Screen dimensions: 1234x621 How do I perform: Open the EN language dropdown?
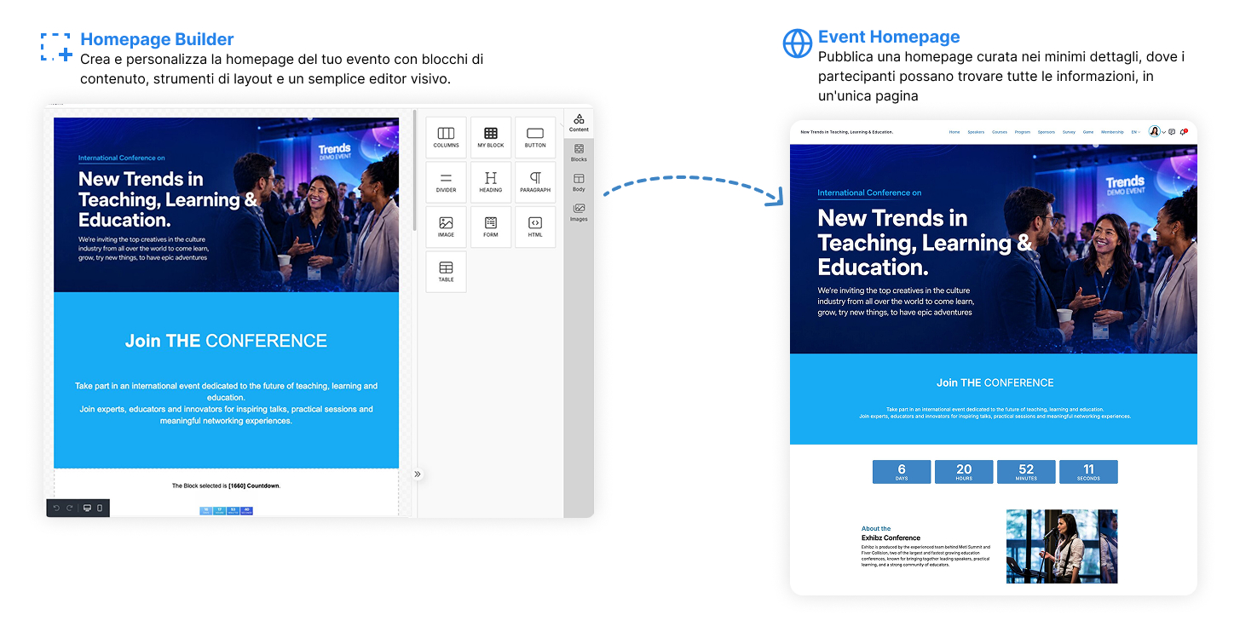pos(1136,132)
